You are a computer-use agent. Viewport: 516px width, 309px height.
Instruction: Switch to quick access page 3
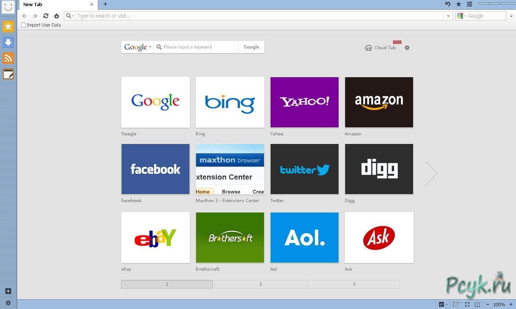354,284
